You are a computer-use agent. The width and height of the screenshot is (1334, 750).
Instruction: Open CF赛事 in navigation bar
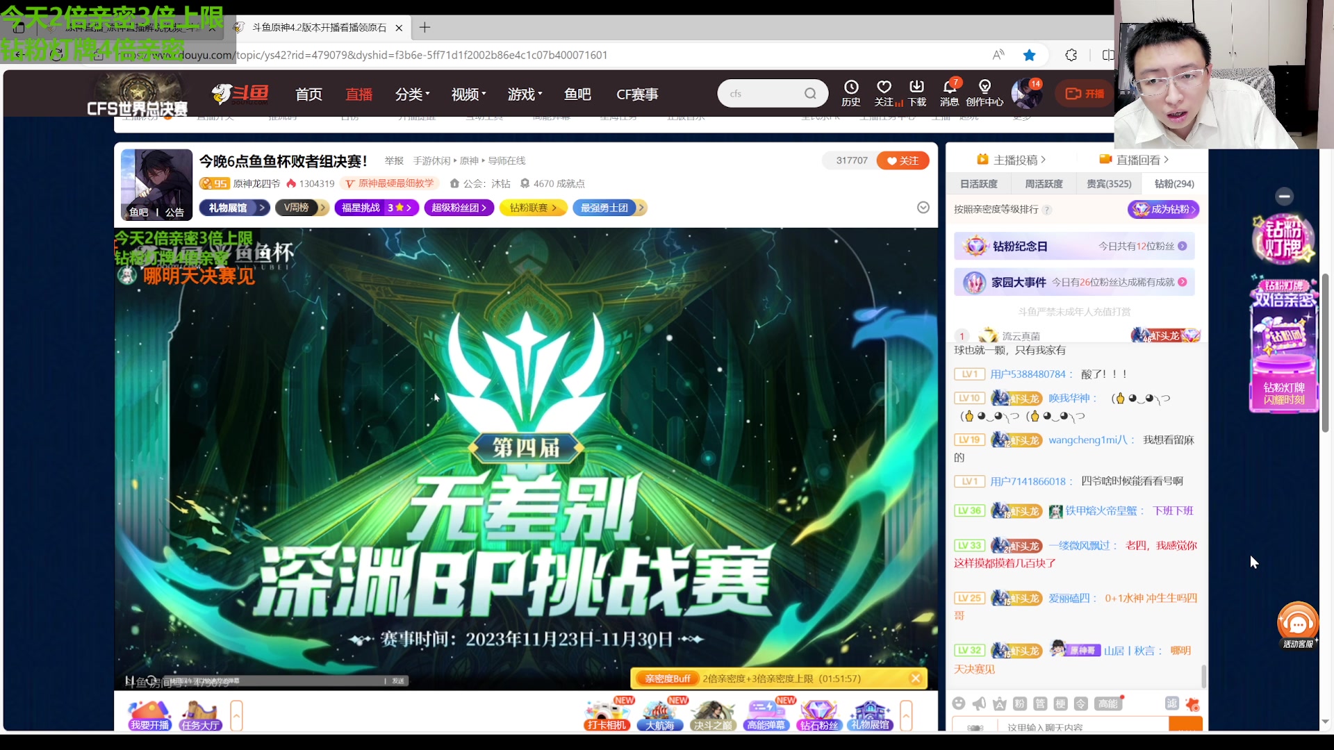pyautogui.click(x=637, y=94)
